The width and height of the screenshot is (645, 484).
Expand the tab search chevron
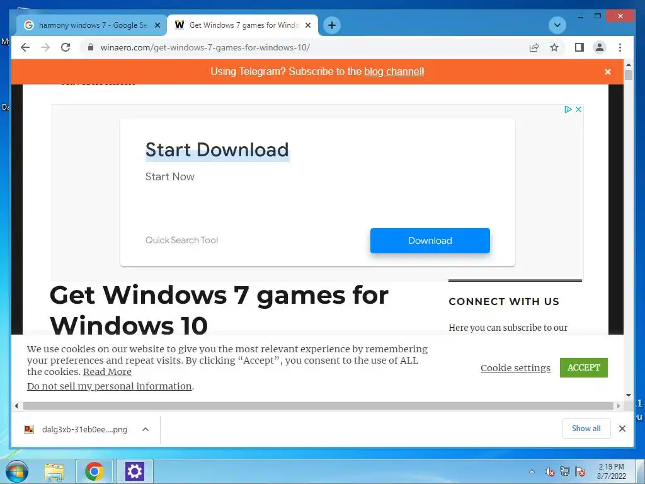pyautogui.click(x=557, y=25)
